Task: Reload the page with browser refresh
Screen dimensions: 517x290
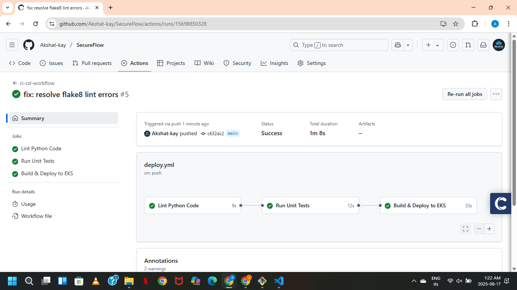Action: tap(36, 24)
